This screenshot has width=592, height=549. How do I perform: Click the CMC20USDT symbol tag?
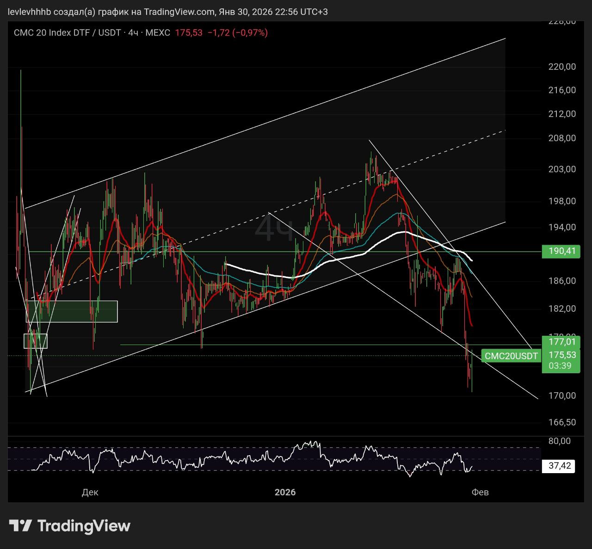(511, 356)
